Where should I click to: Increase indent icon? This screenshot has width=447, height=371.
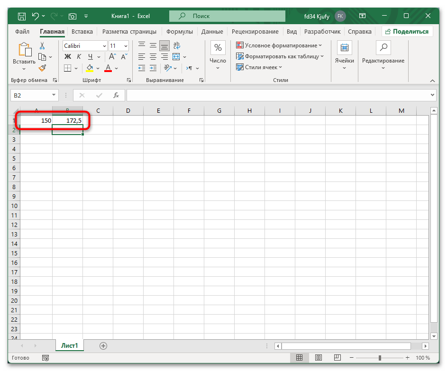coord(153,68)
